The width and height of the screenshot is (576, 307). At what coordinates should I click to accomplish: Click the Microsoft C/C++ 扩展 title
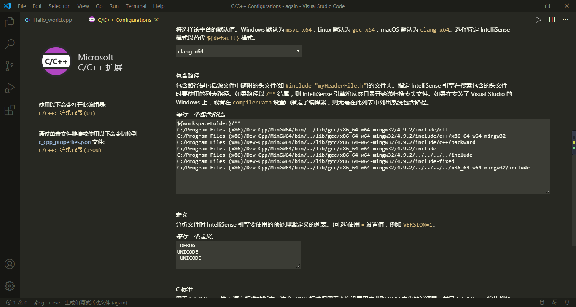(x=100, y=62)
